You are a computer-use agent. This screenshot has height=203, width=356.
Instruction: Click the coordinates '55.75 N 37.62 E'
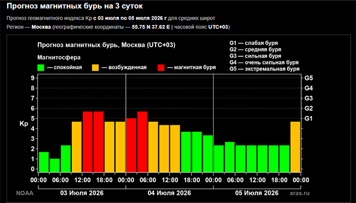pyautogui.click(x=151, y=27)
